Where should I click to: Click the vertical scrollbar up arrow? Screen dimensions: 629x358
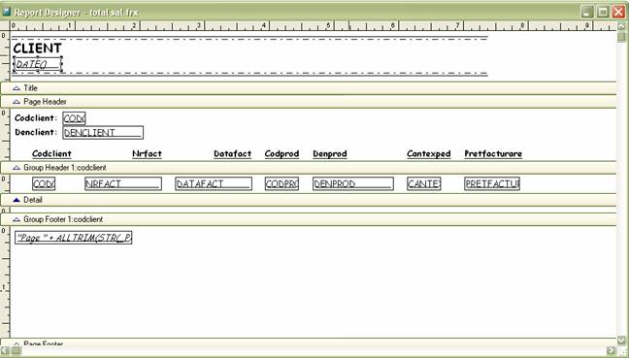621,26
